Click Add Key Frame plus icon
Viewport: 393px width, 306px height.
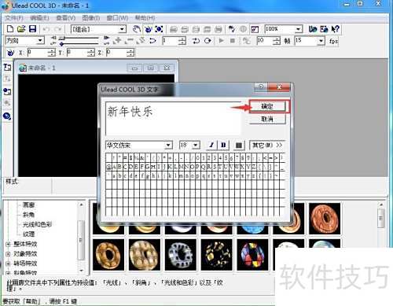click(x=117, y=41)
